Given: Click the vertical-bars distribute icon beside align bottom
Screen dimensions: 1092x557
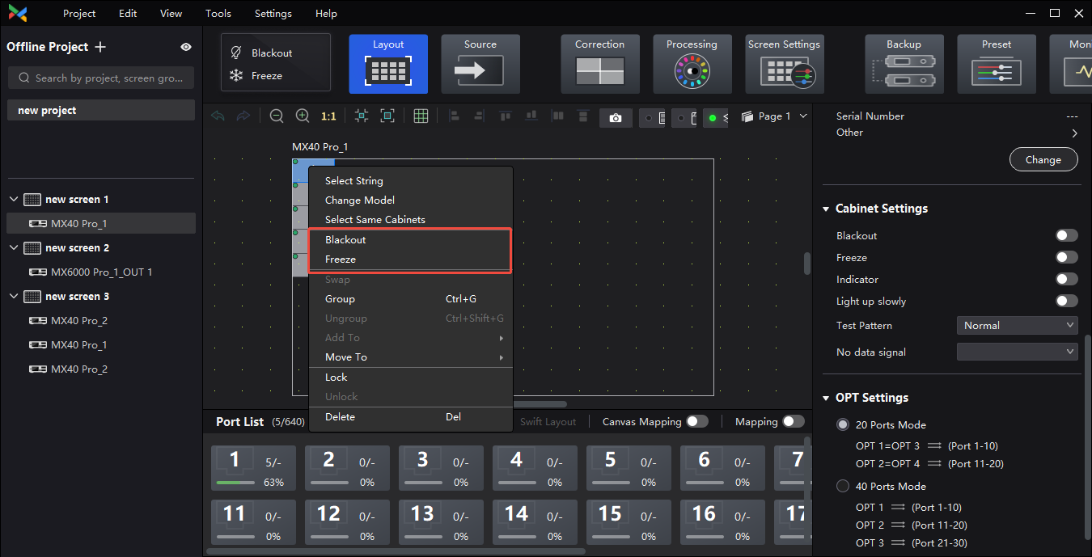Looking at the screenshot, I should pyautogui.click(x=557, y=116).
